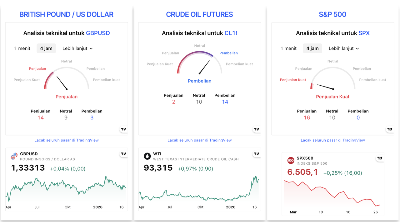Click the CL1! symbol link in analysis title
The width and height of the screenshot is (400, 222).
(x=231, y=33)
